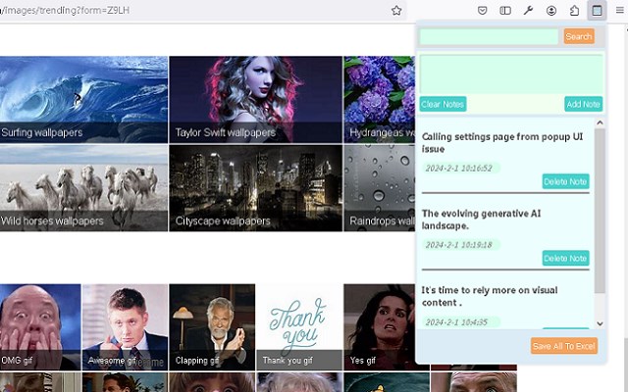
Task: Click the Search button in notes popup
Action: click(x=579, y=36)
